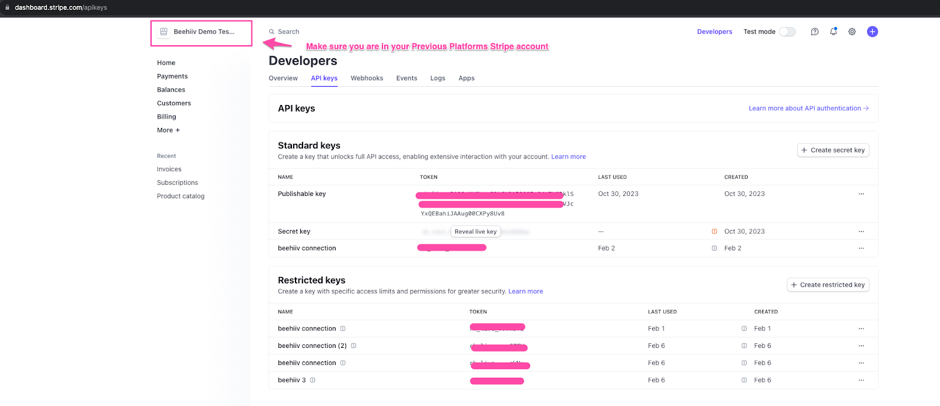Open options menu for restricted key created Feb 1

pyautogui.click(x=861, y=329)
